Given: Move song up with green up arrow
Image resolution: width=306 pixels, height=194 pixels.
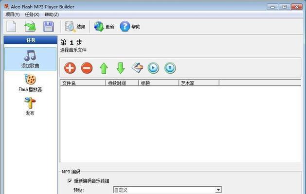Looking at the screenshot, I should click(104, 68).
